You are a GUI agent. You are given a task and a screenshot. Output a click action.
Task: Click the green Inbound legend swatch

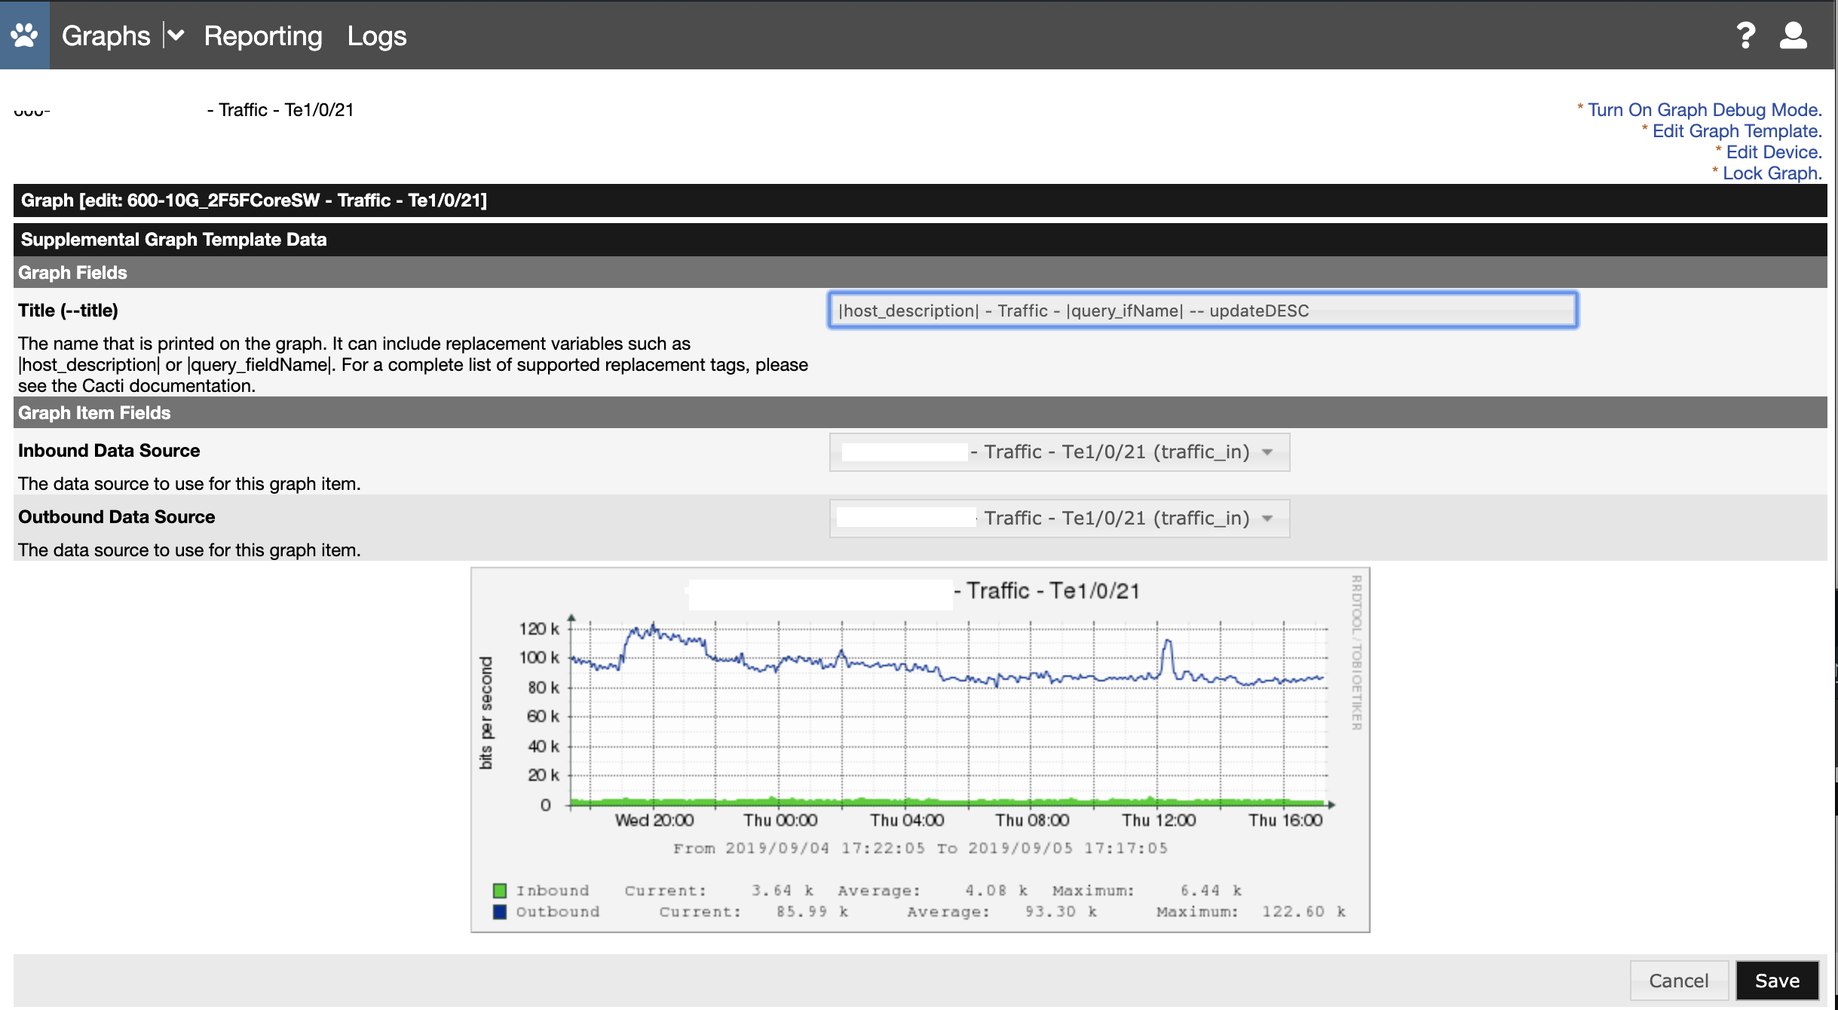pos(499,891)
